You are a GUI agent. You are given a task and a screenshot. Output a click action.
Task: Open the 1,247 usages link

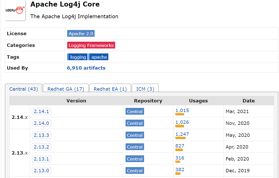[x=182, y=134]
